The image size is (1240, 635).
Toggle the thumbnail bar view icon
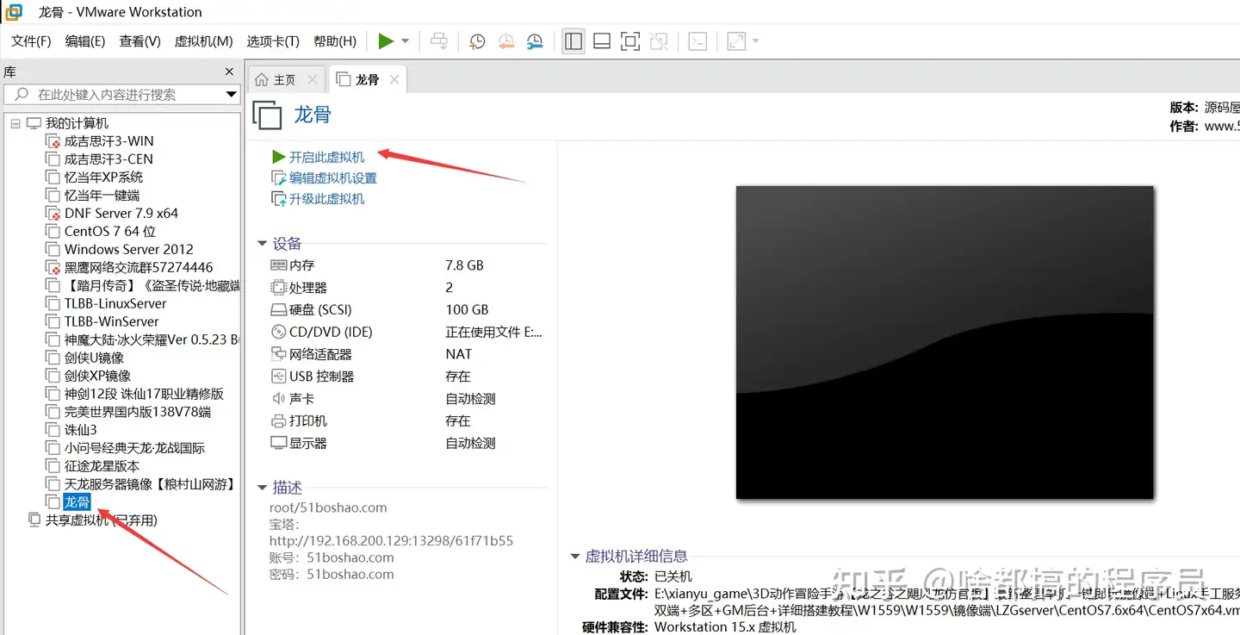point(602,40)
